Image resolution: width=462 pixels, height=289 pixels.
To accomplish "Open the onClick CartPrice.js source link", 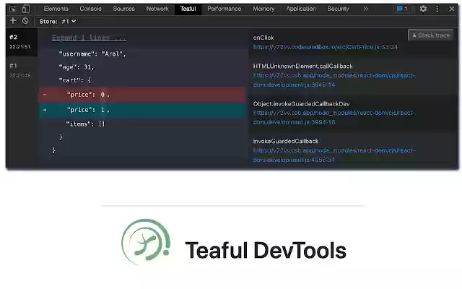I will click(326, 47).
